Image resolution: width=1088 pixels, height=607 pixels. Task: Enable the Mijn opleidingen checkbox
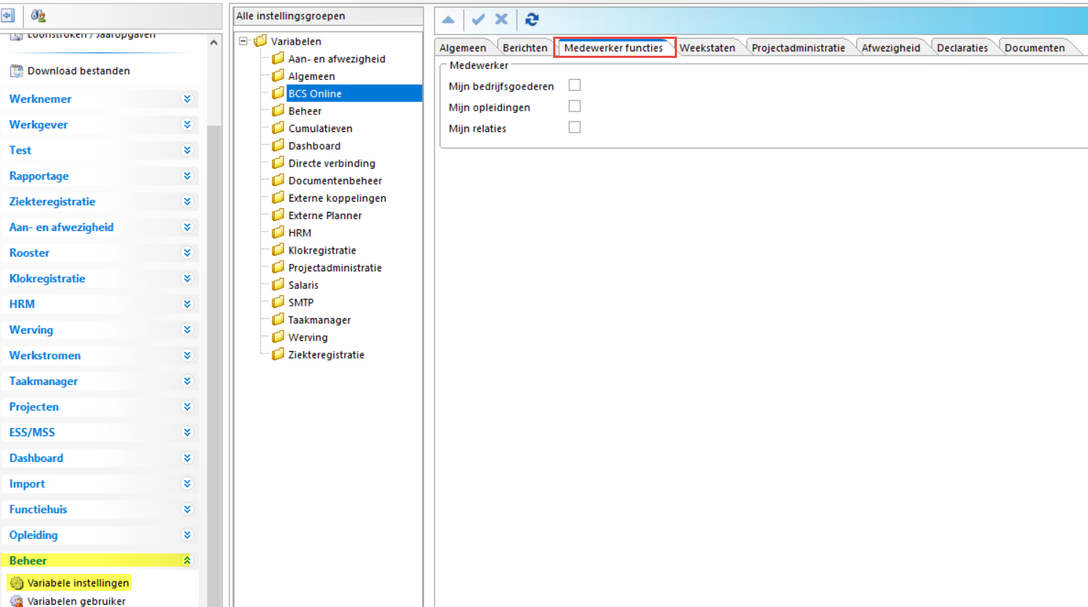pos(574,106)
